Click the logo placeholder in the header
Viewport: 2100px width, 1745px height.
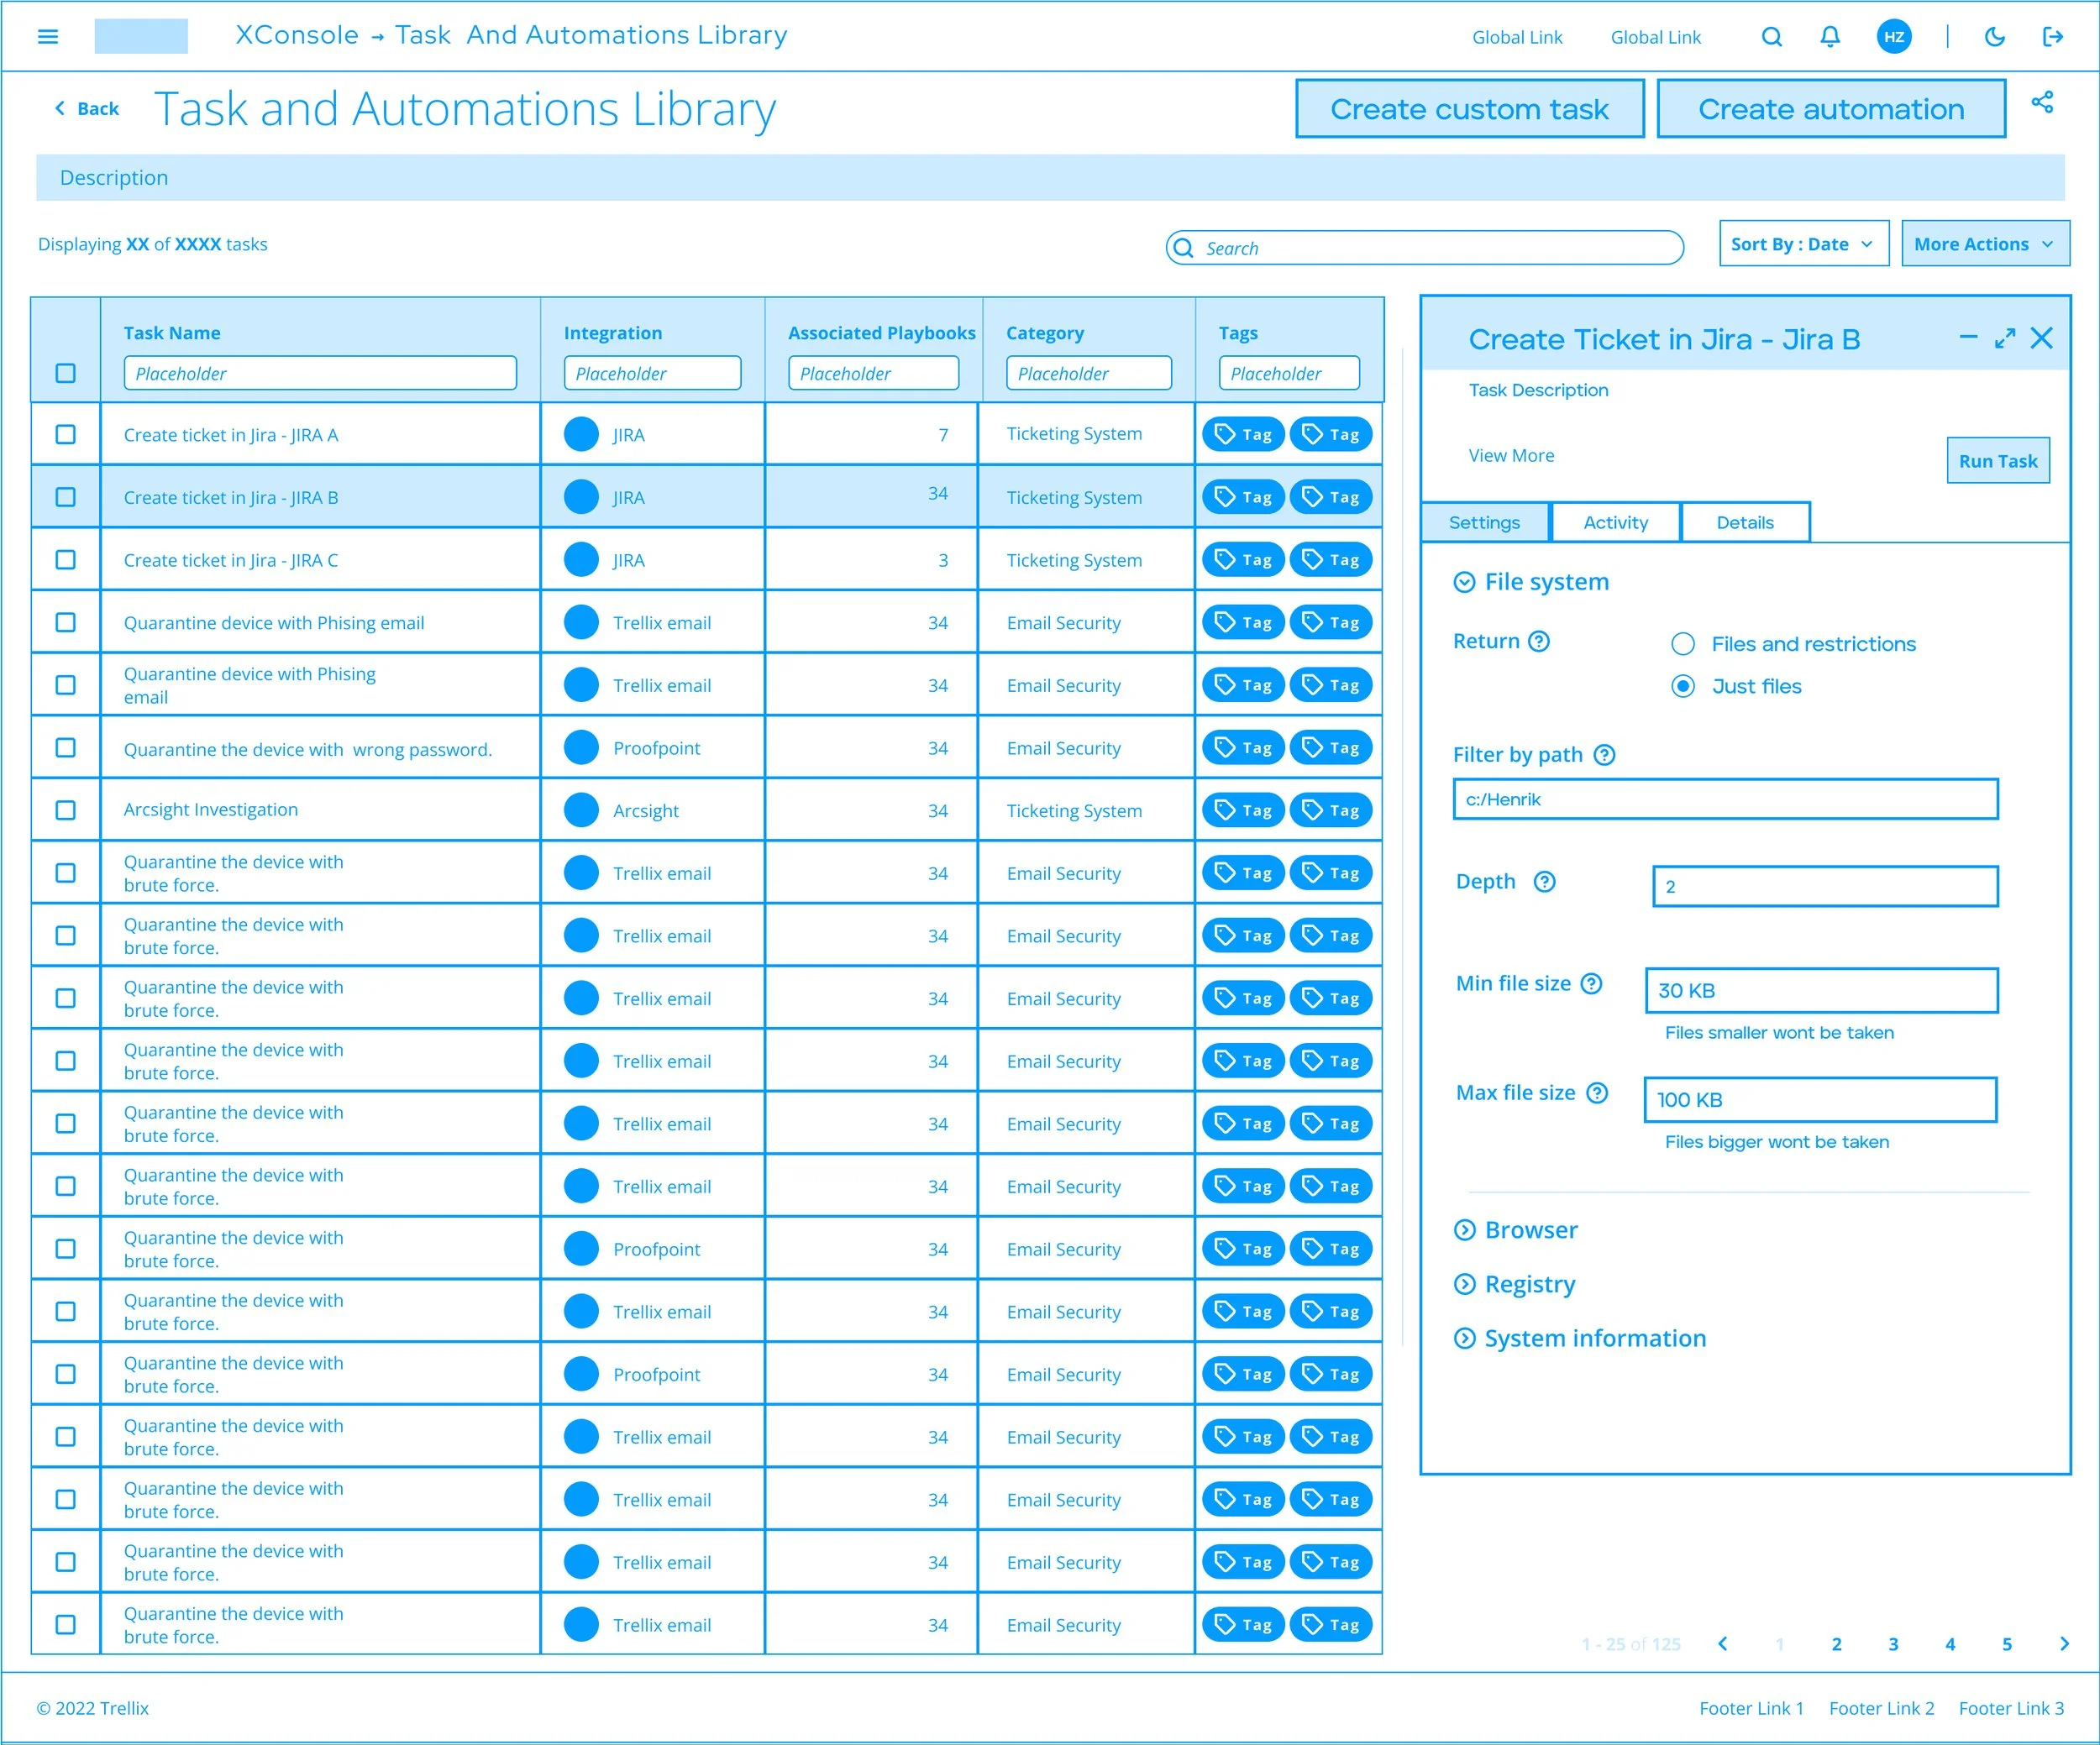(x=141, y=36)
